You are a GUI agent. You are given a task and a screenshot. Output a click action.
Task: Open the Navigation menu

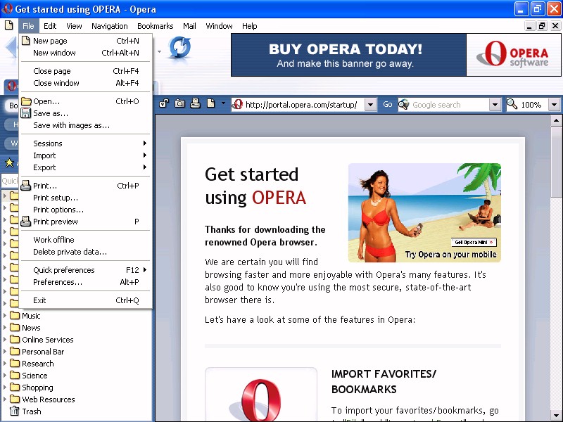tap(110, 26)
